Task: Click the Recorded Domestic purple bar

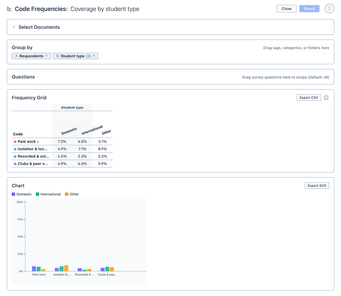Action: (x=80, y=270)
